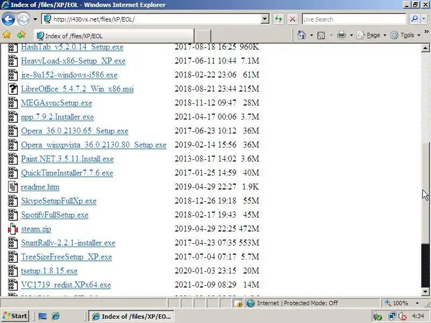Open a new blank tab
The height and width of the screenshot is (323, 431).
[203, 36]
